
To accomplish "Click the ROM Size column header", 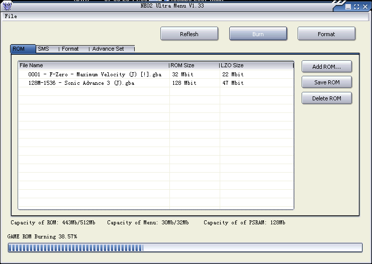I will coord(194,65).
